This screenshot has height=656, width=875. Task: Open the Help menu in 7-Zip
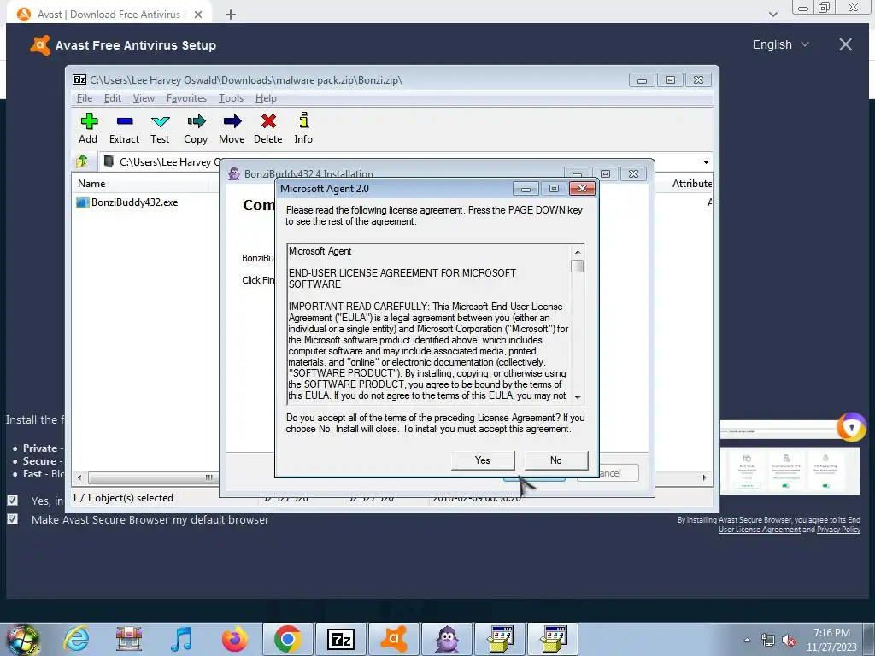pos(266,98)
